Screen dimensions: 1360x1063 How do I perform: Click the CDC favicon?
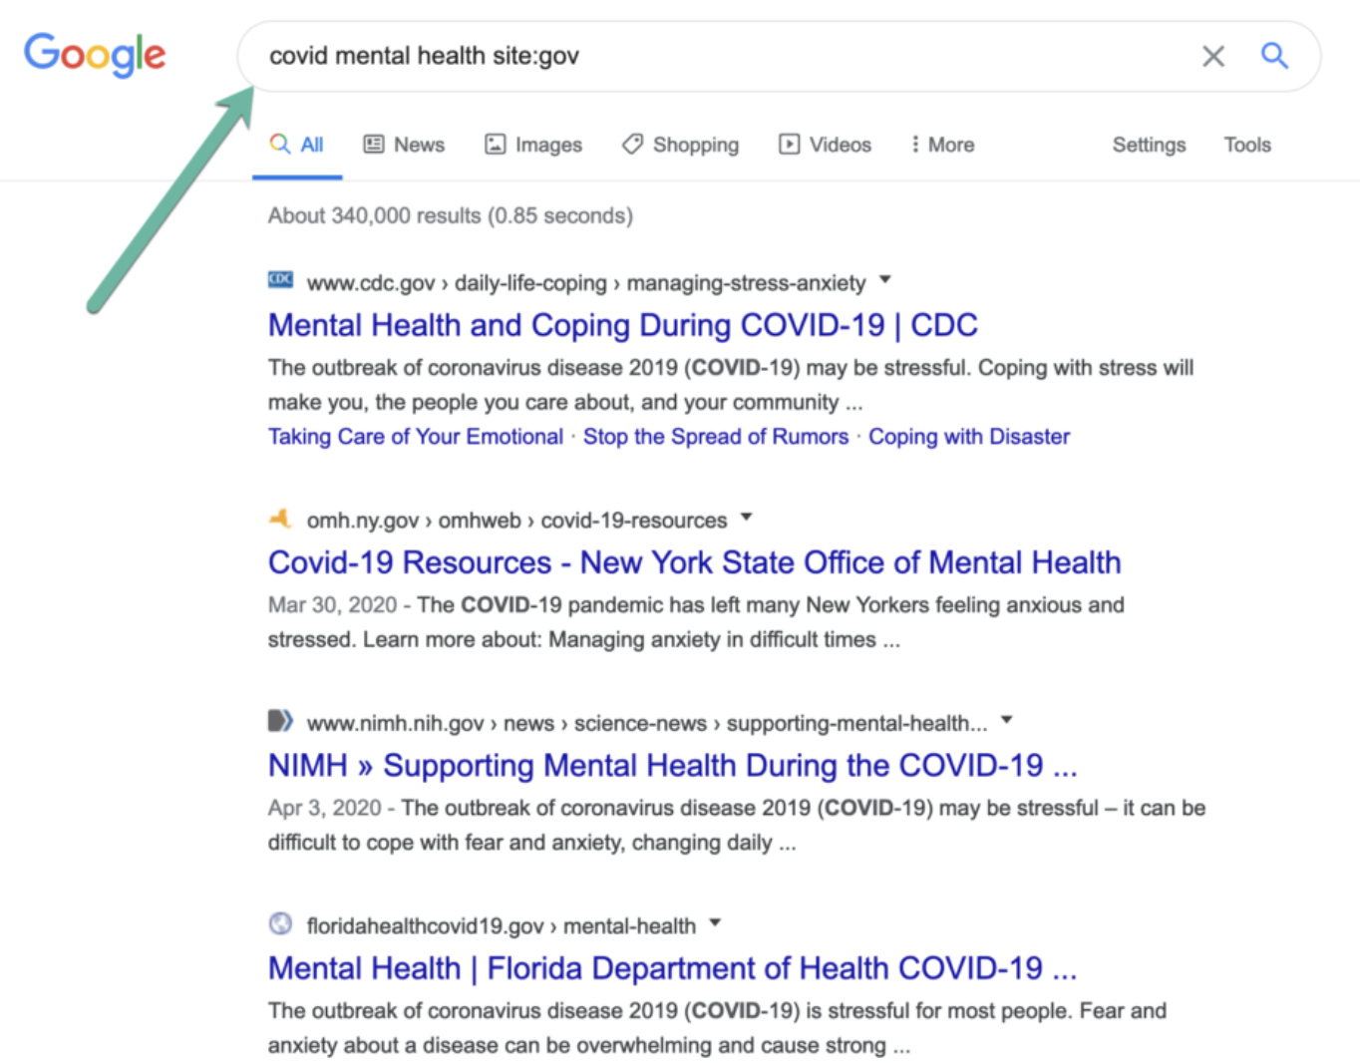coord(280,280)
